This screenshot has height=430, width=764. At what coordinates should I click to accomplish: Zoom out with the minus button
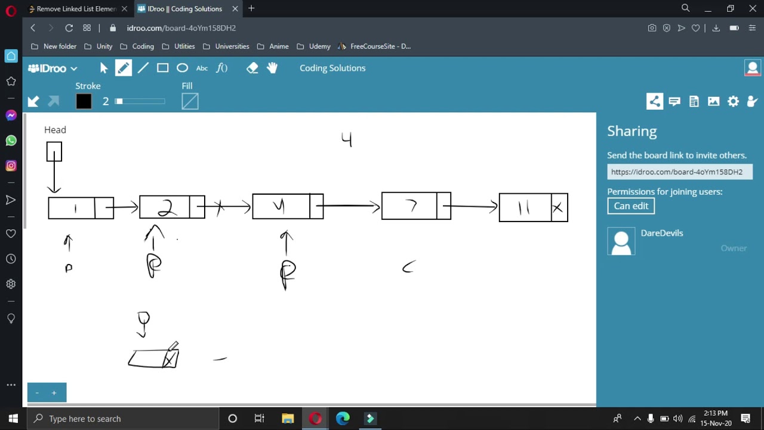pos(37,392)
